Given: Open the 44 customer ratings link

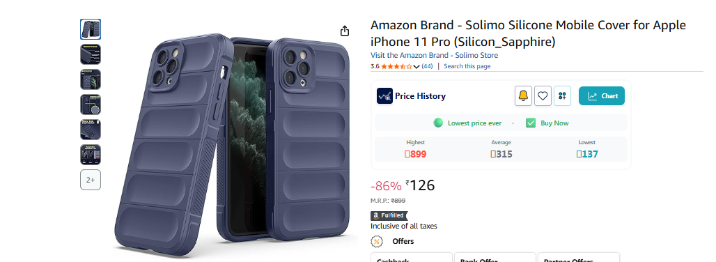Looking at the screenshot, I should coord(427,66).
